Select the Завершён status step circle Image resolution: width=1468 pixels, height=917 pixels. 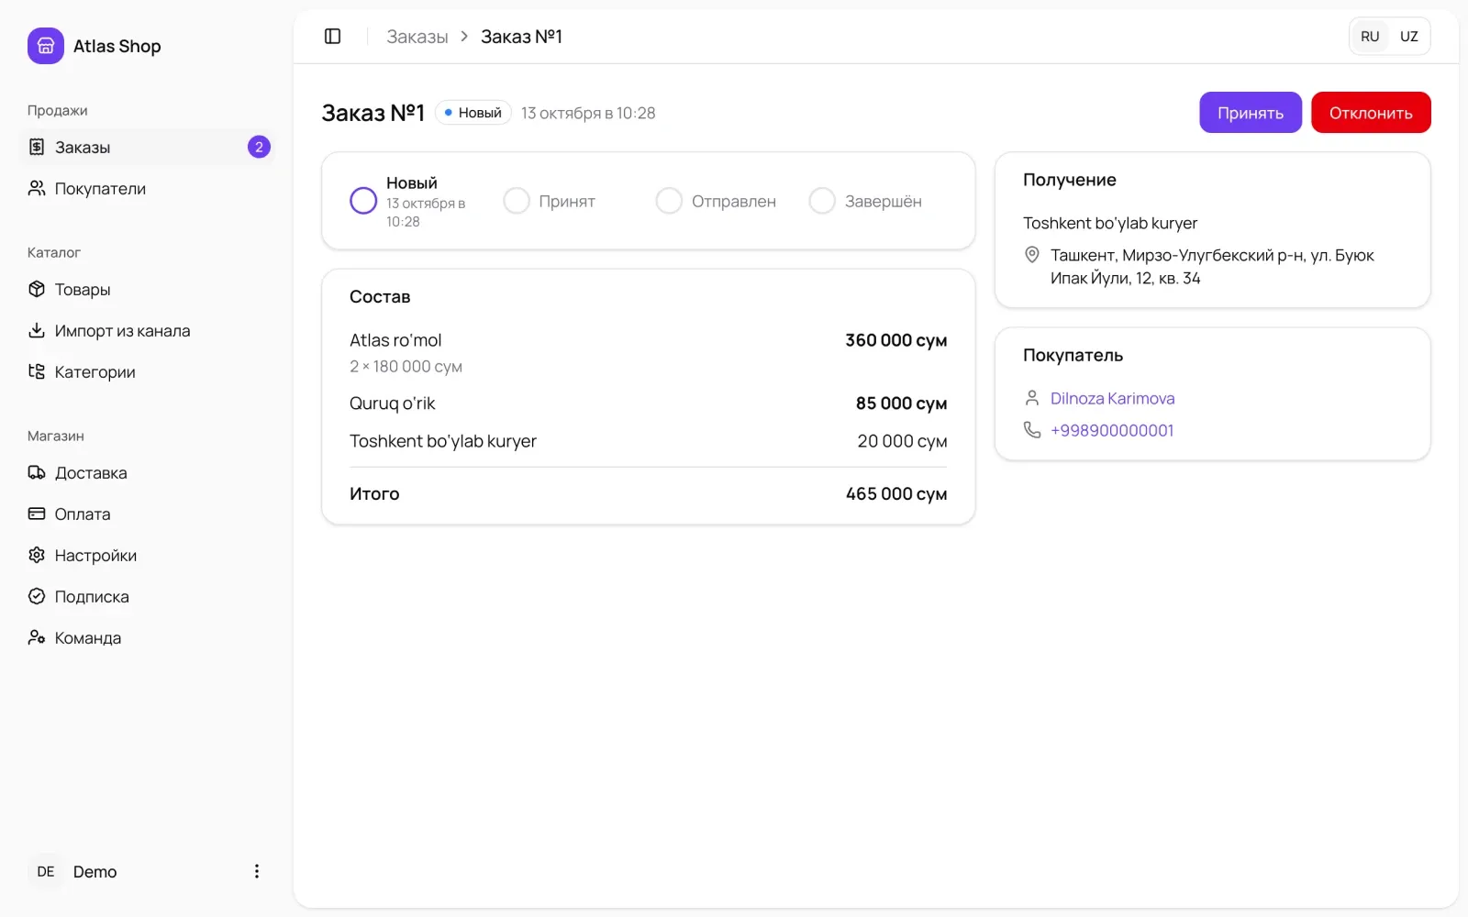point(822,201)
